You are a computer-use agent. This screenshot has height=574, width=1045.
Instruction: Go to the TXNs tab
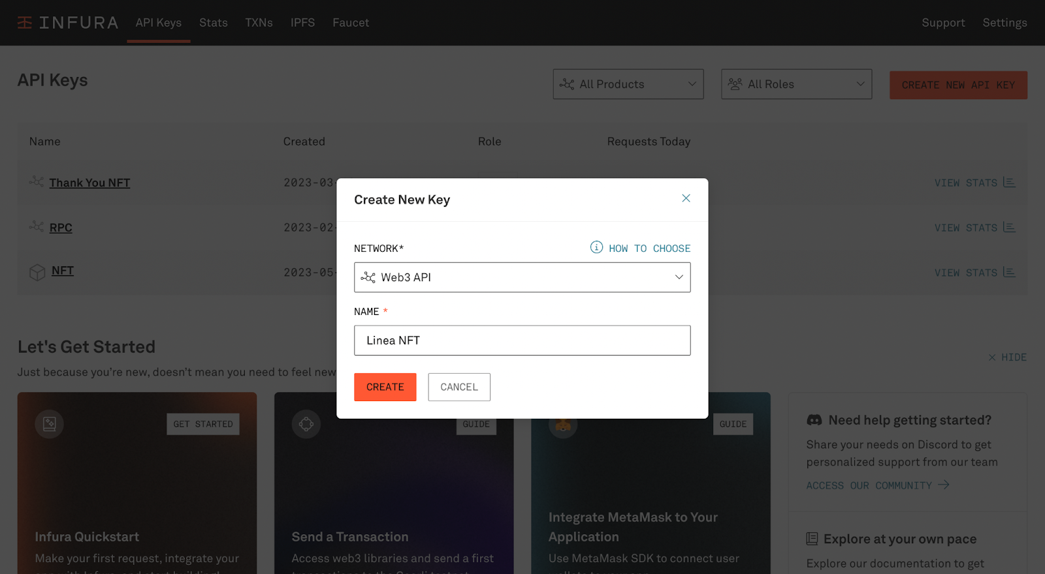click(x=259, y=23)
